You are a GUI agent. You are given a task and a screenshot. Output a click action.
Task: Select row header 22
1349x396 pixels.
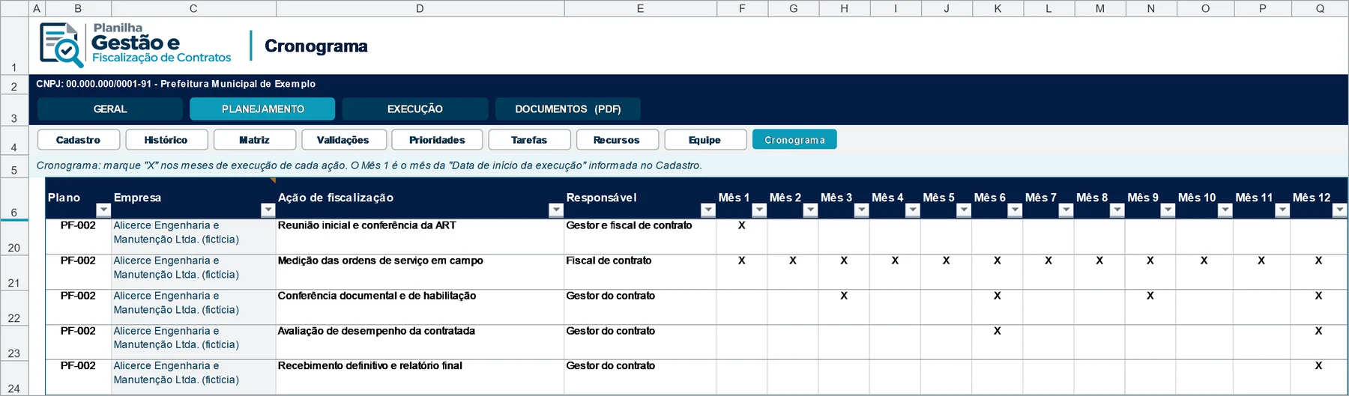coord(14,307)
